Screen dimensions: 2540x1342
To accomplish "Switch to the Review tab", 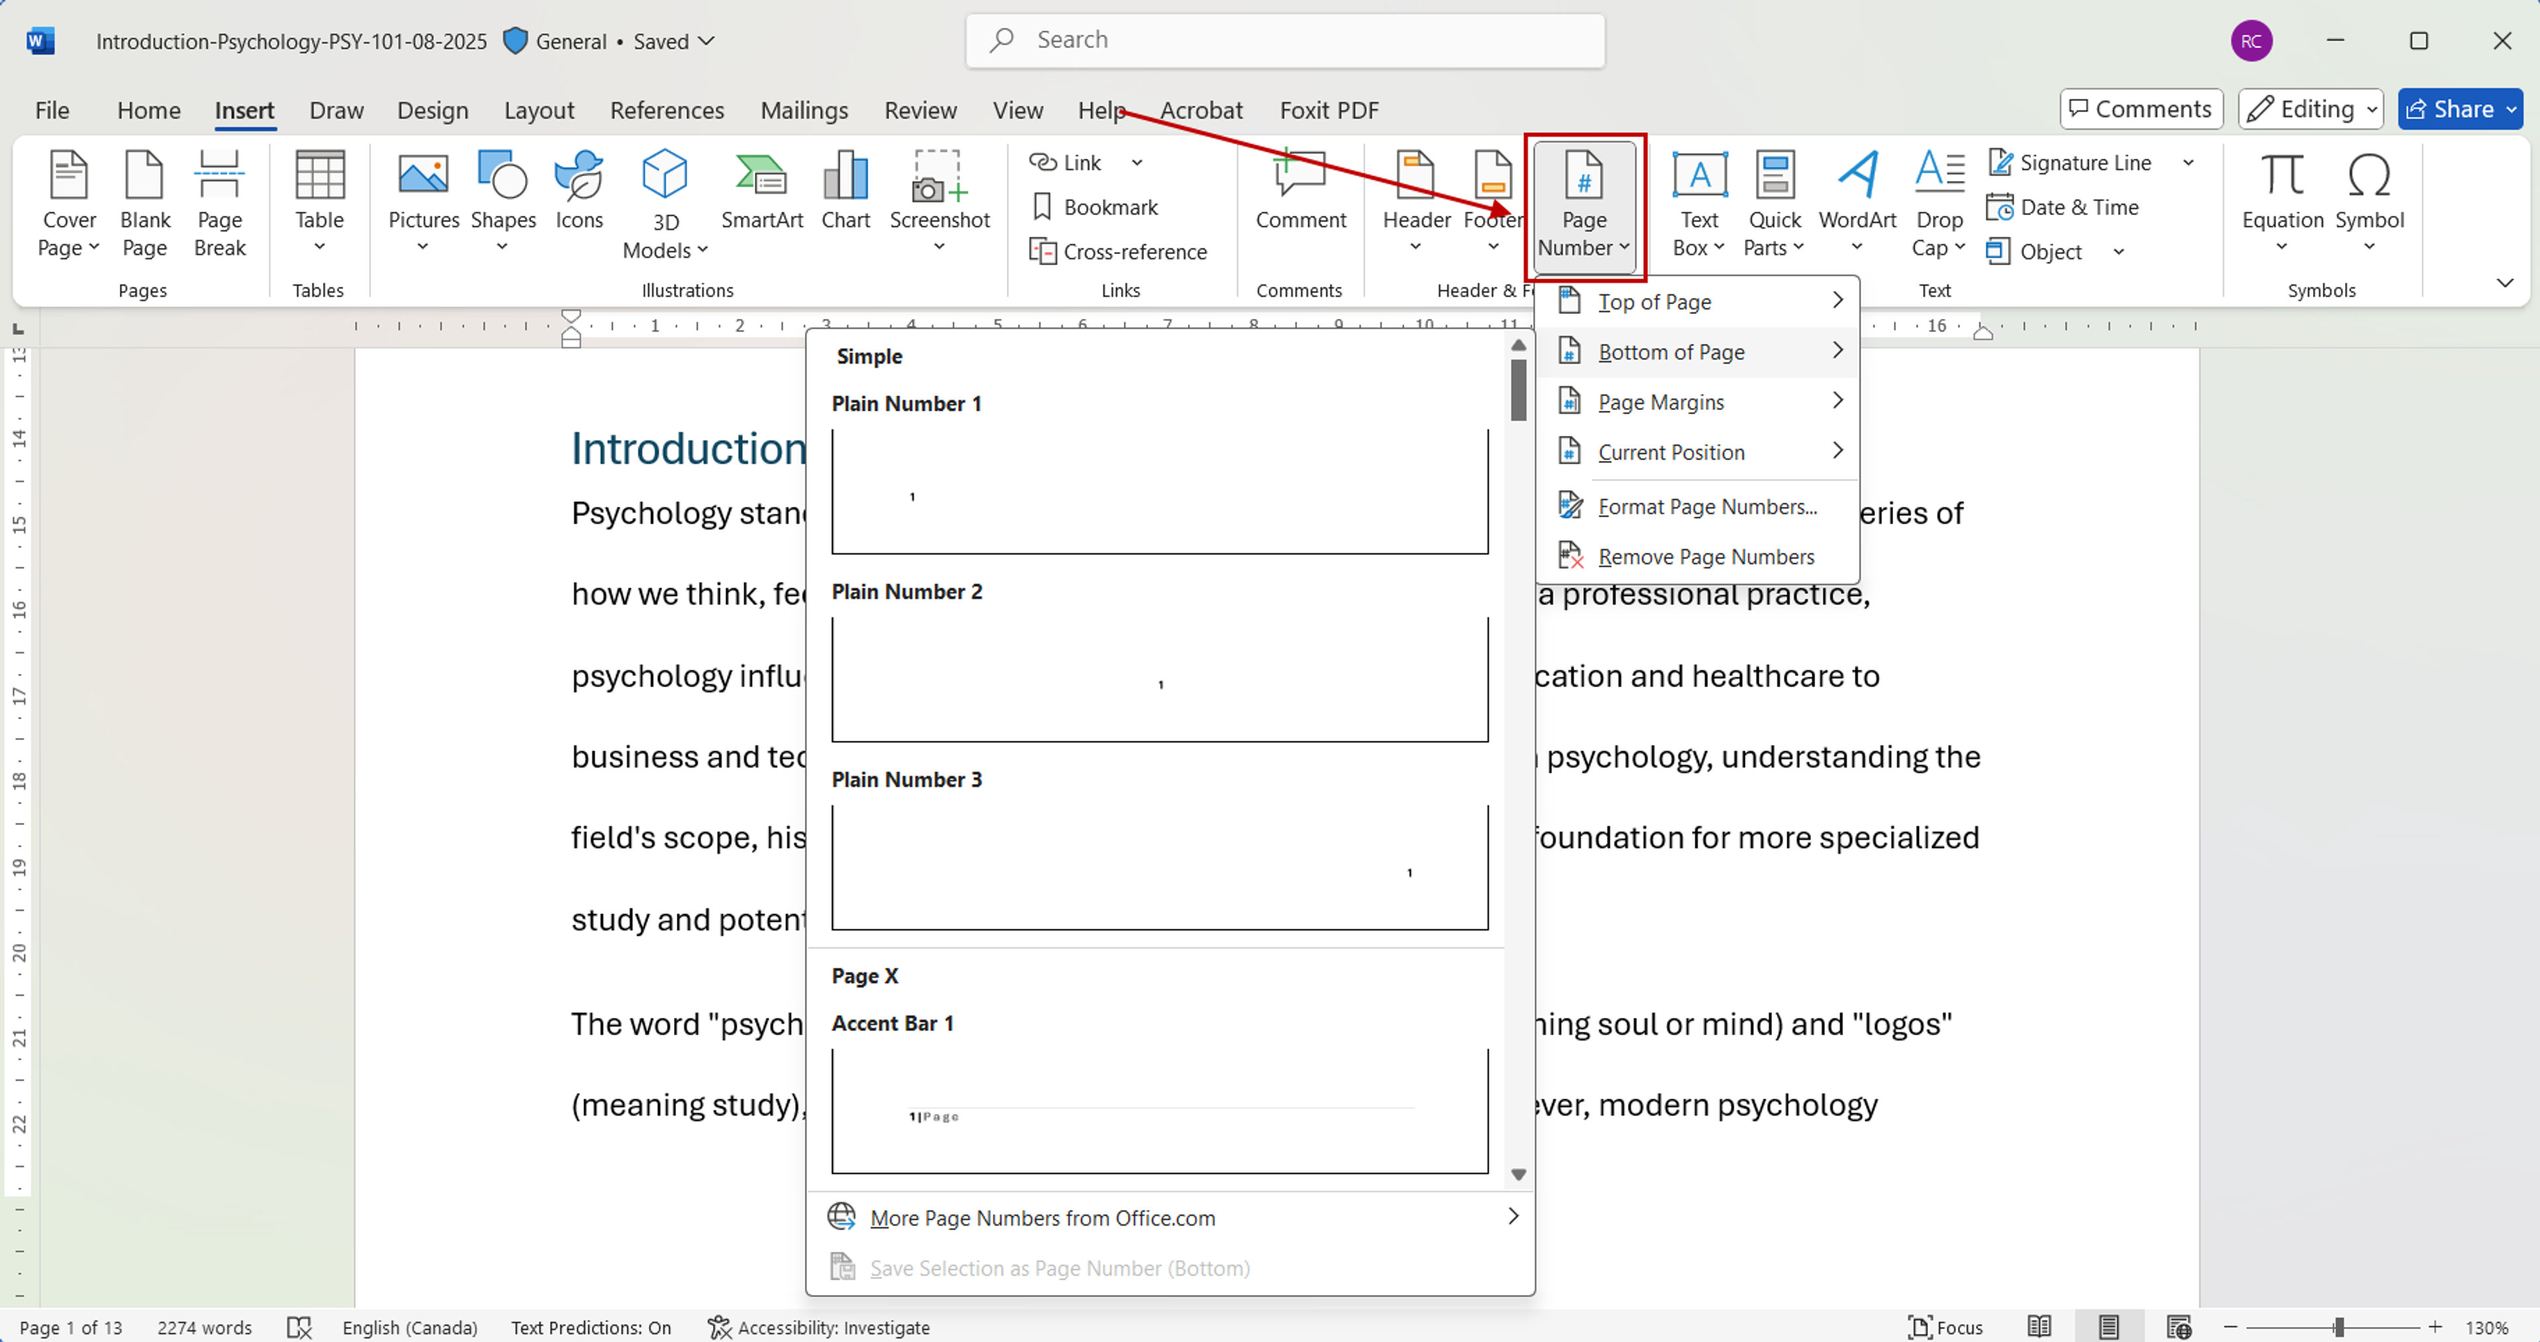I will coord(920,110).
